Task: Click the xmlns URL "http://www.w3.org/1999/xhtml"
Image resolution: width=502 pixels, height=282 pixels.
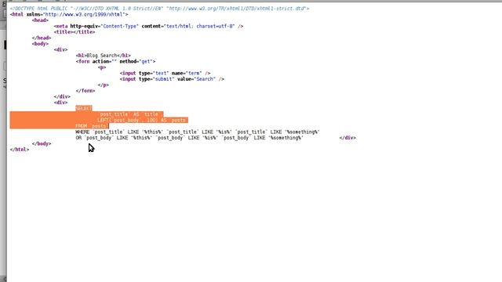Action: (84, 14)
